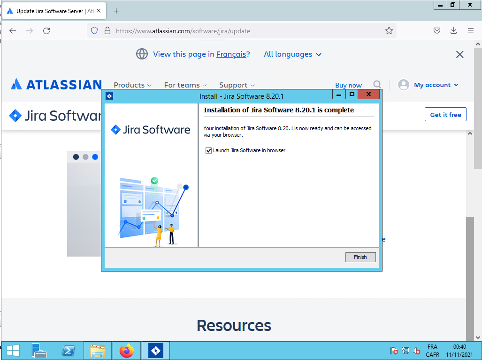Select the Update Jira Software Server tab
The height and width of the screenshot is (360, 482).
[54, 11]
